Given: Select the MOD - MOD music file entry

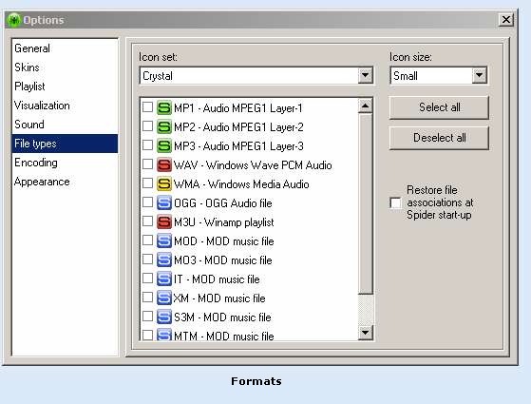Looking at the screenshot, I should (x=223, y=241).
